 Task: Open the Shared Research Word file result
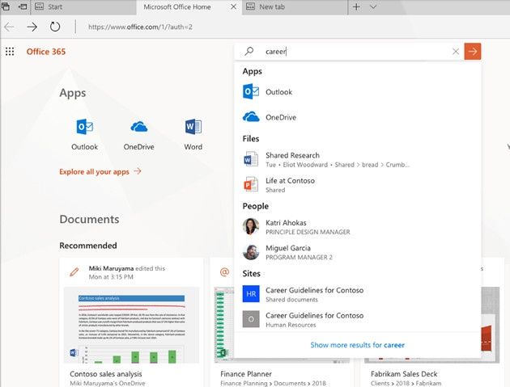coord(358,160)
